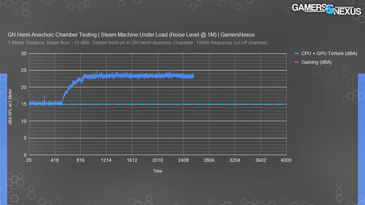Click the x-axis tick label 2806

pos(209,160)
